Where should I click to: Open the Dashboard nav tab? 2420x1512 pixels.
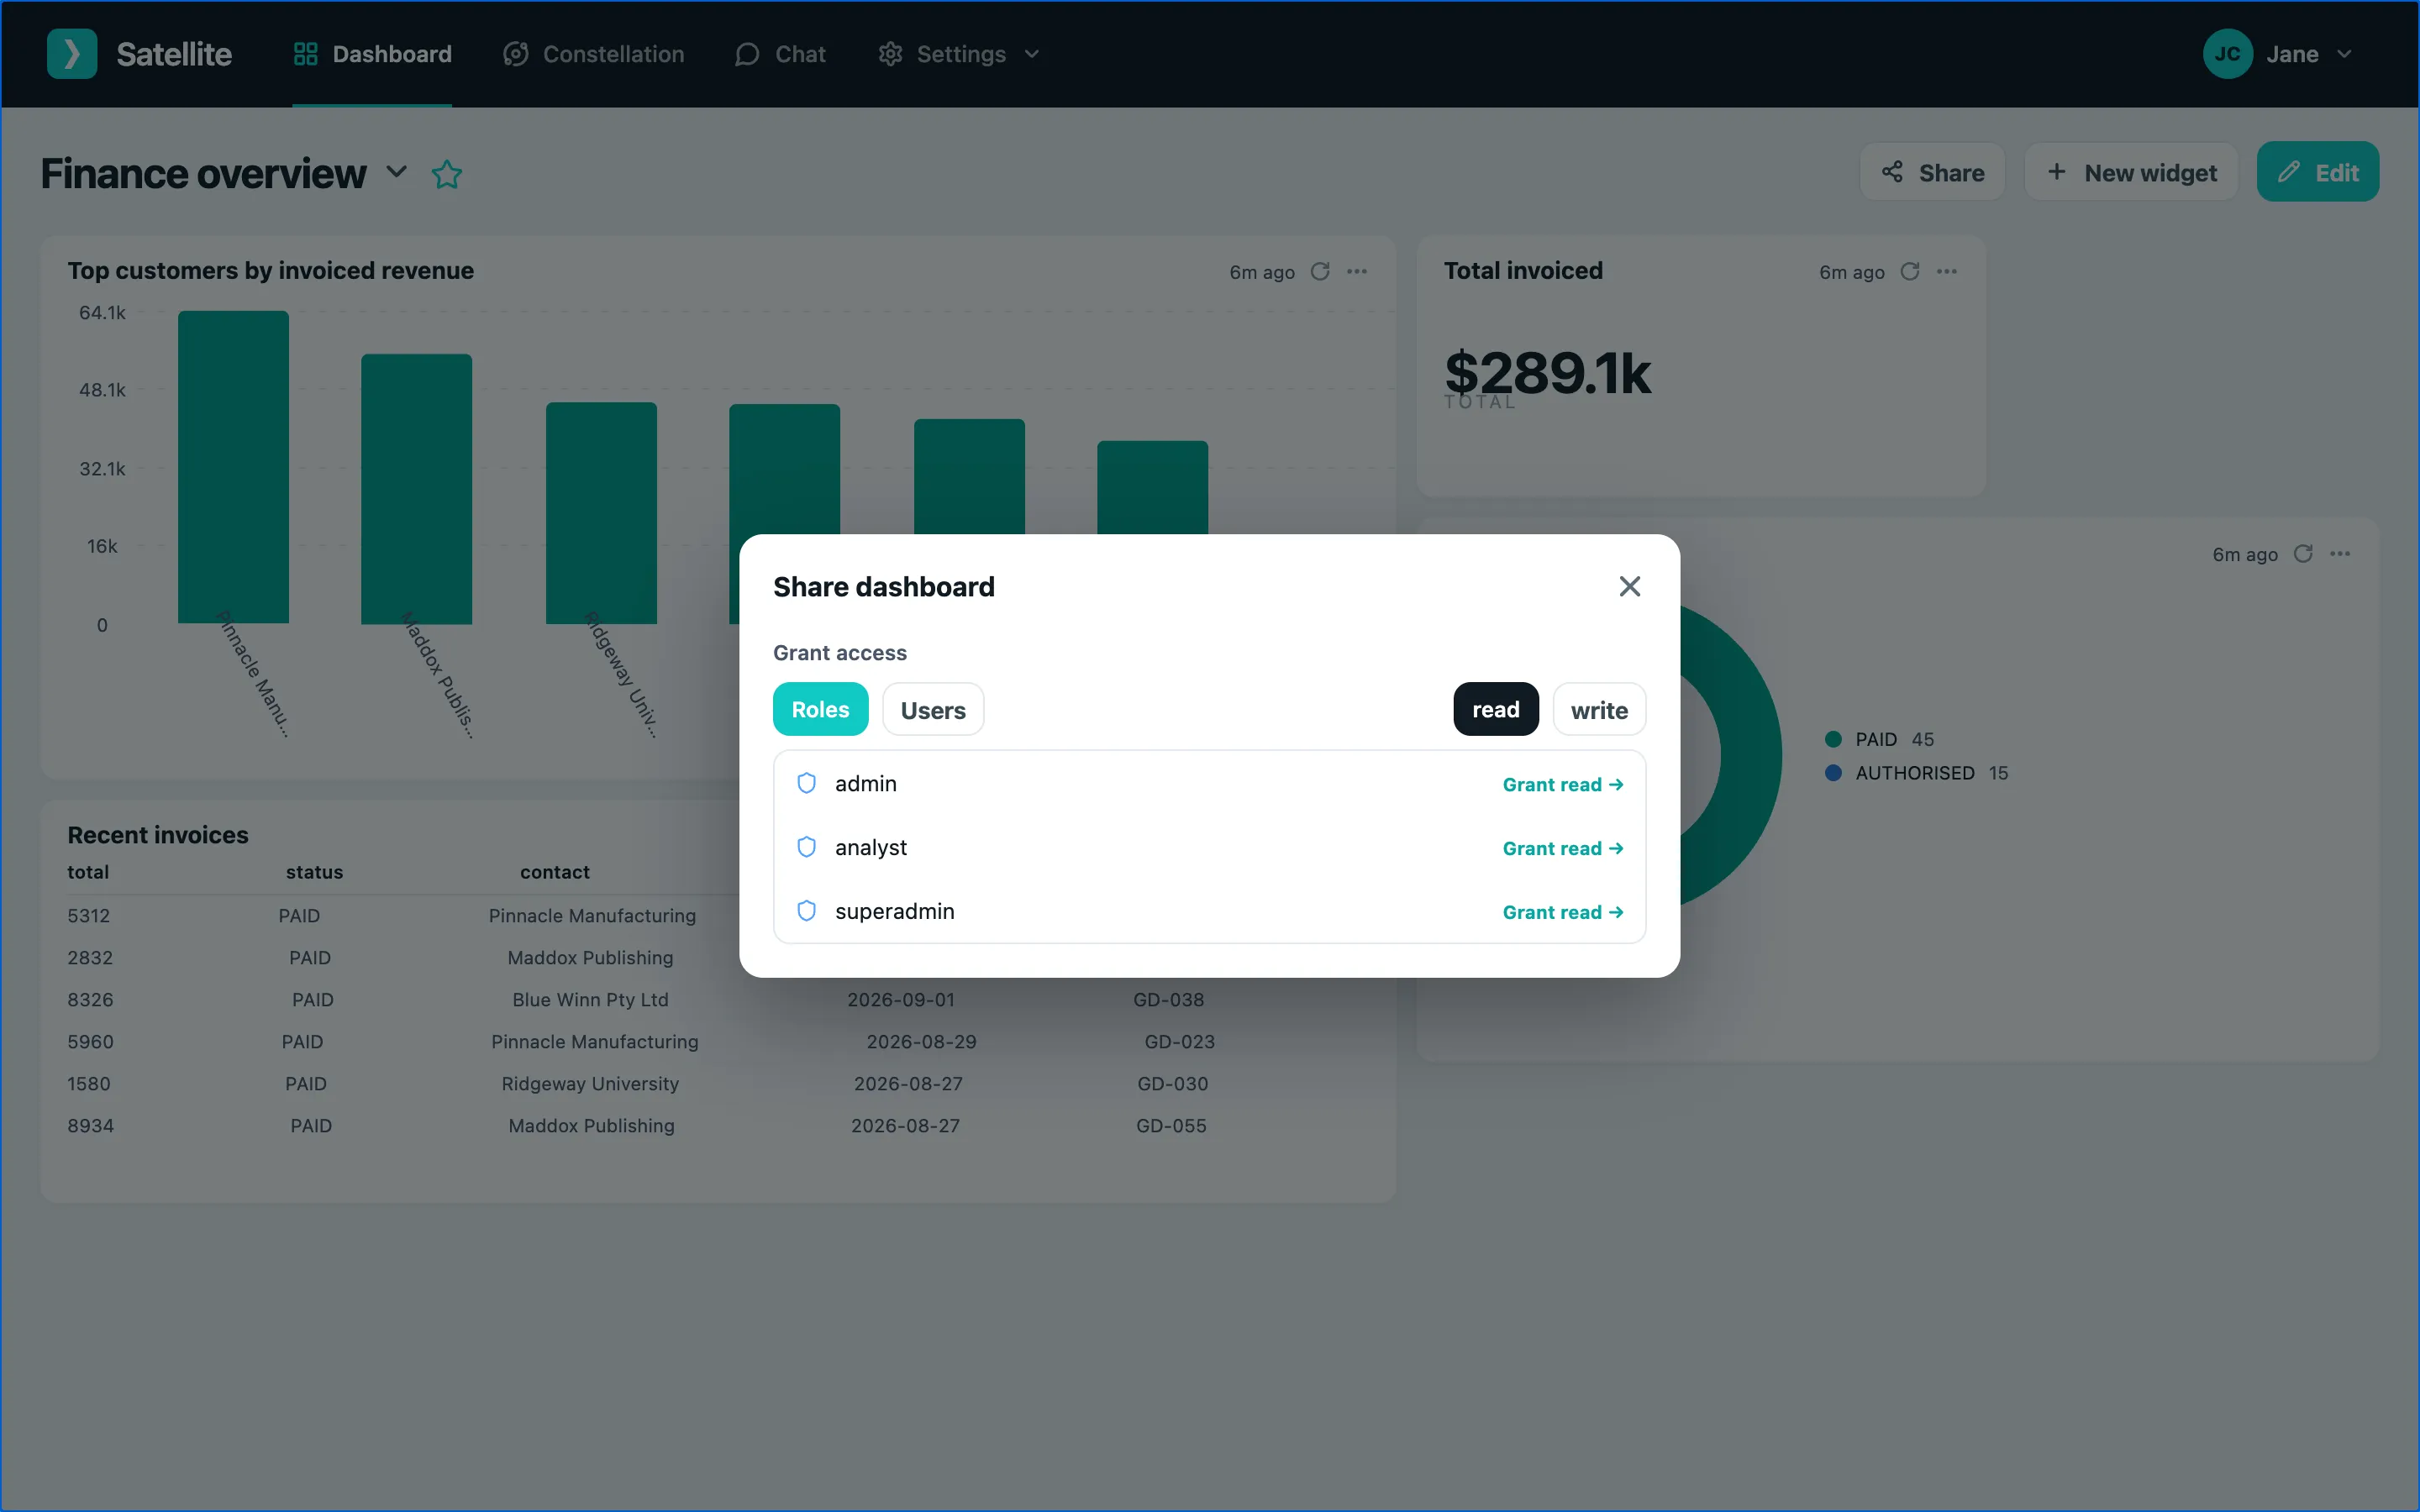tap(372, 54)
